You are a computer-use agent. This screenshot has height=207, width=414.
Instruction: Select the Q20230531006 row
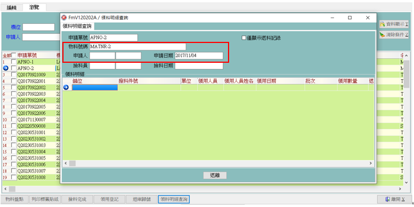pos(31,165)
